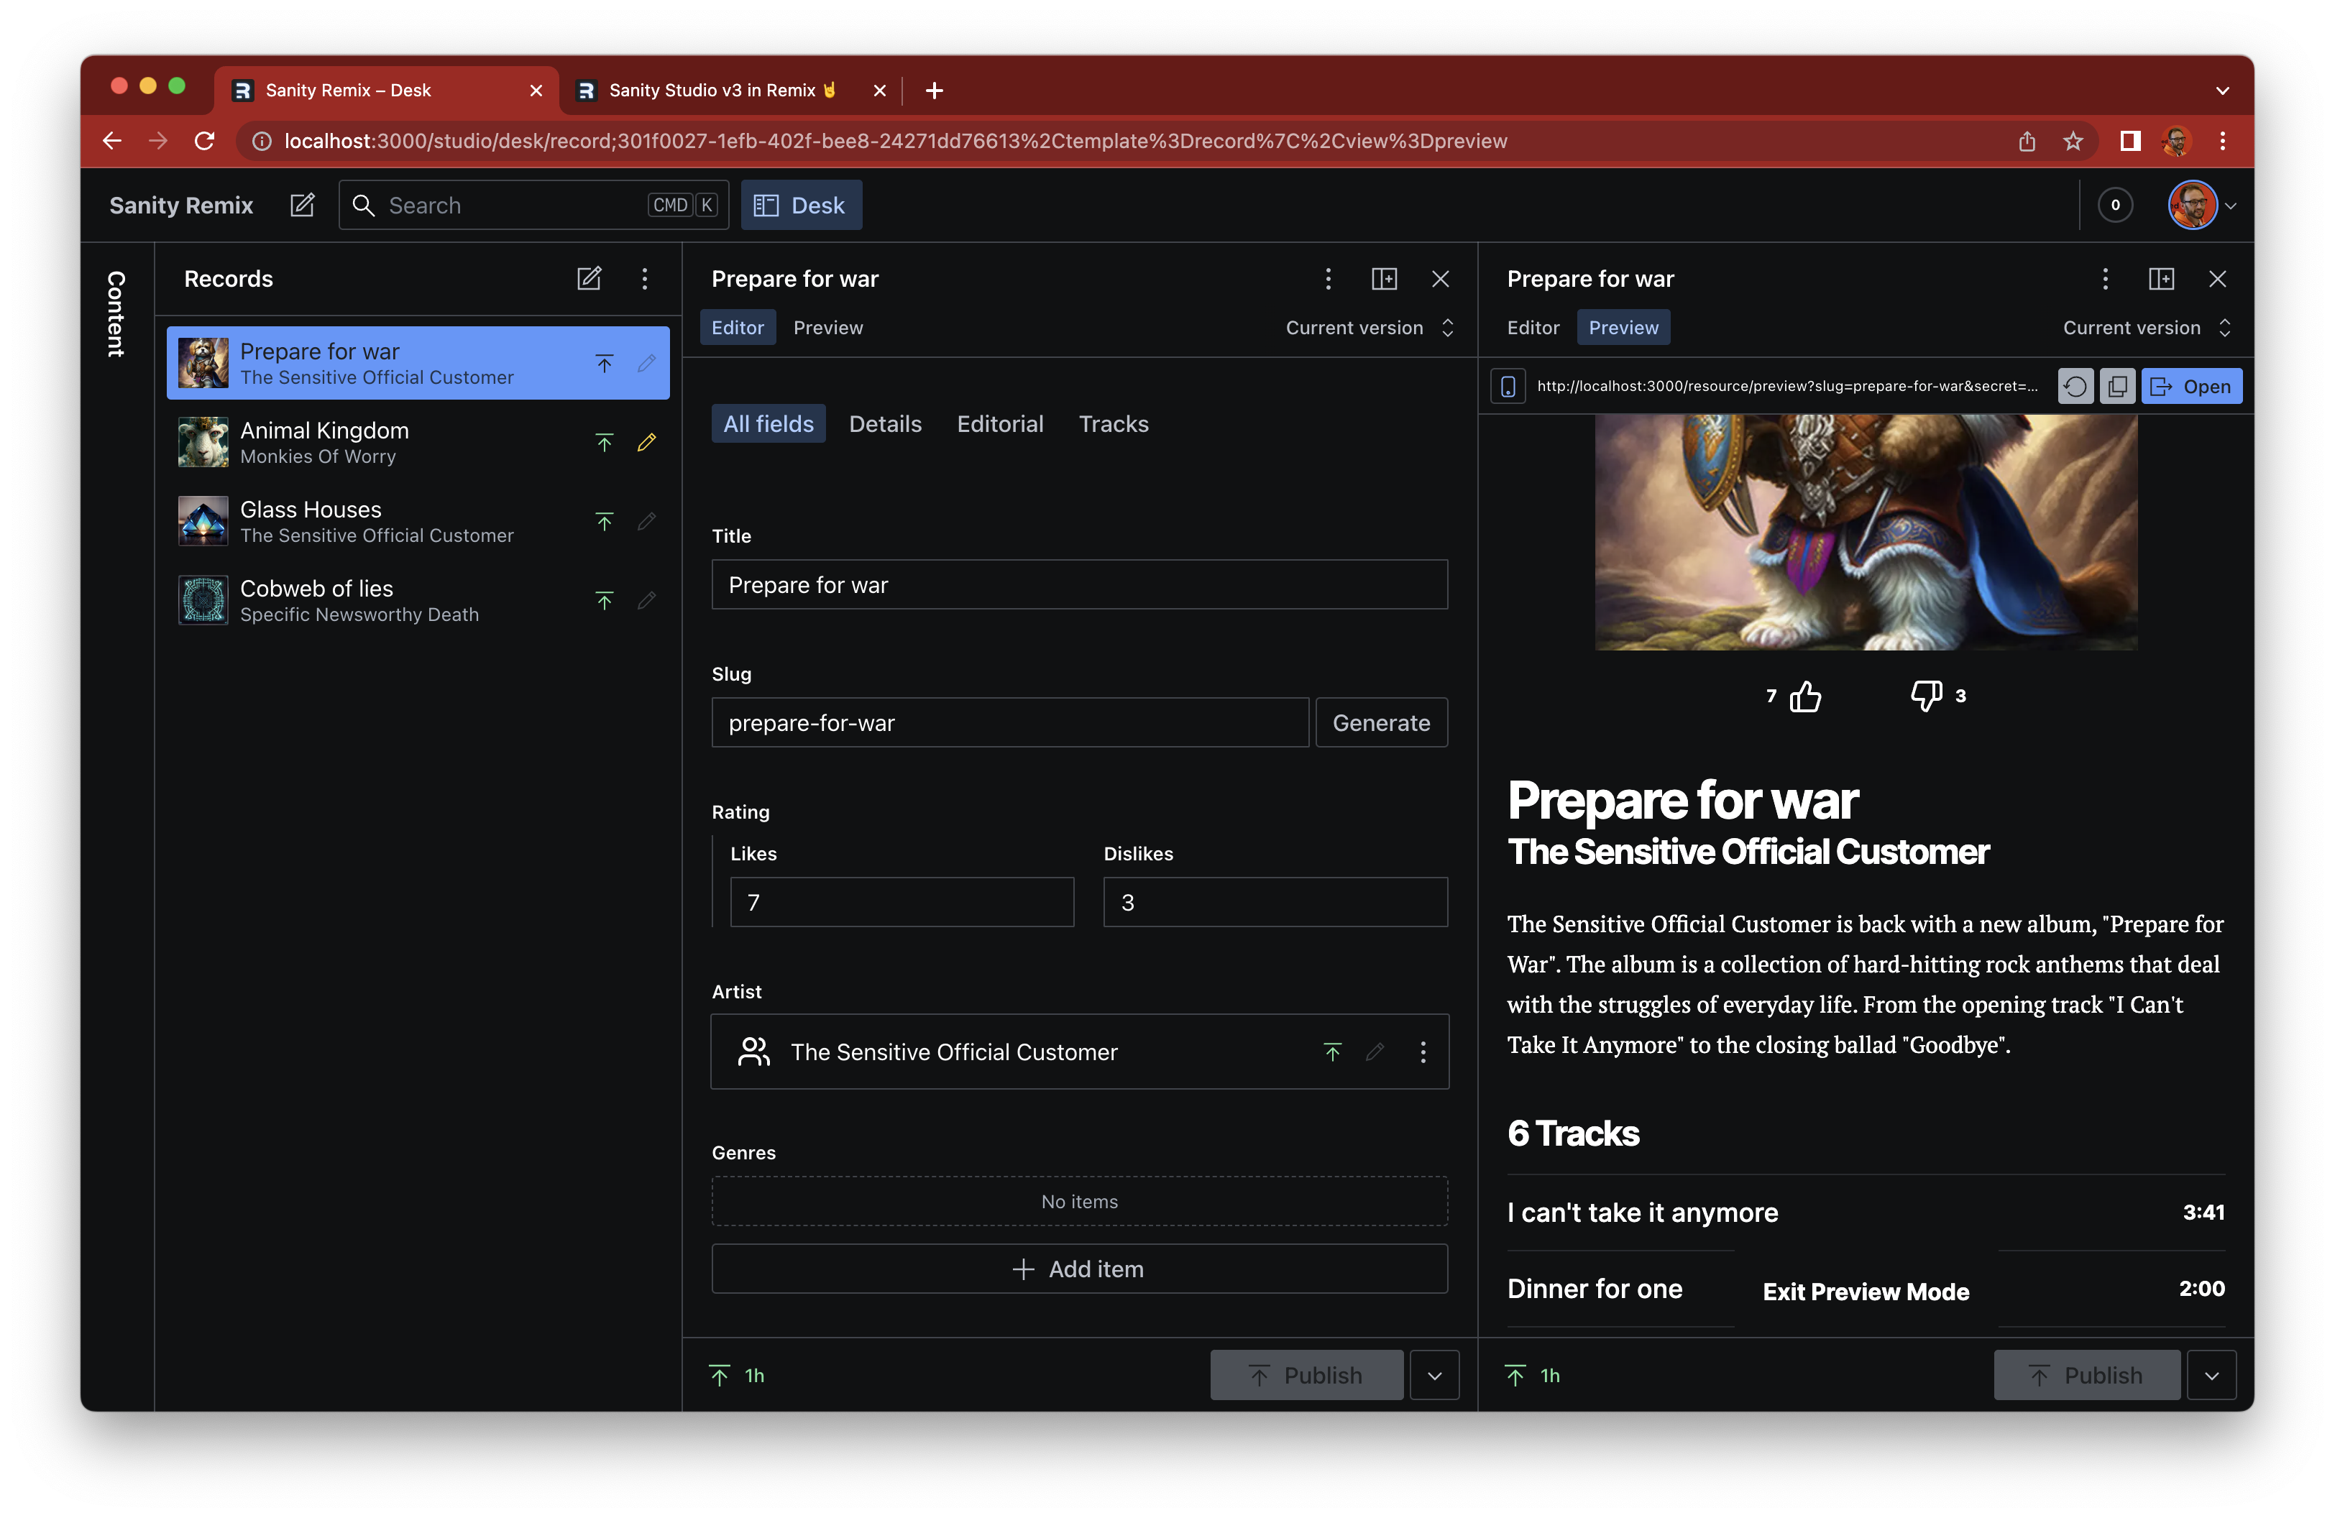Select the Tracks field group tab
Screen dimensions: 2335x1518
1113,423
